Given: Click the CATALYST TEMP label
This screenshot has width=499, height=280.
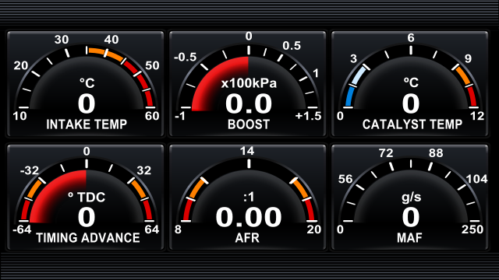Looking at the screenshot, I should (412, 124).
